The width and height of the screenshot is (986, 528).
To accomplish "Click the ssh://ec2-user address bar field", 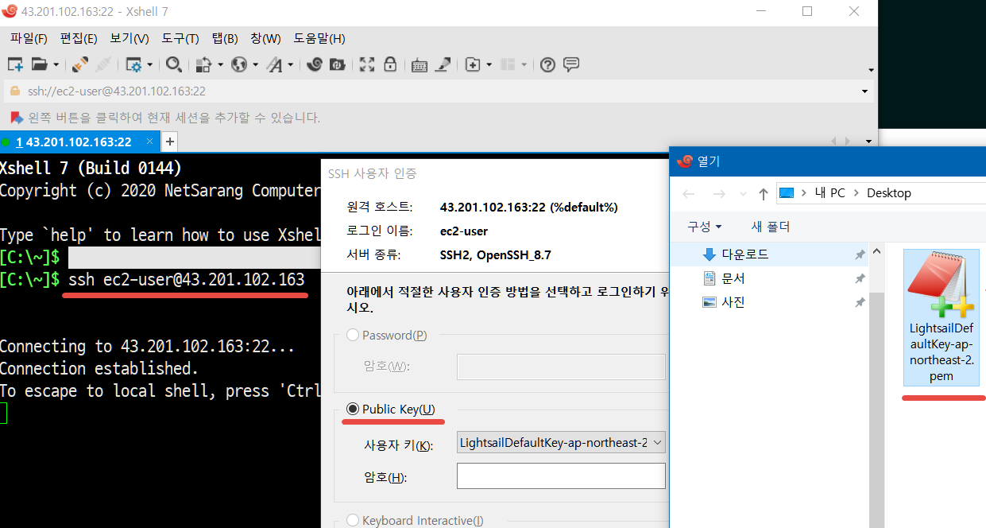I will (439, 91).
